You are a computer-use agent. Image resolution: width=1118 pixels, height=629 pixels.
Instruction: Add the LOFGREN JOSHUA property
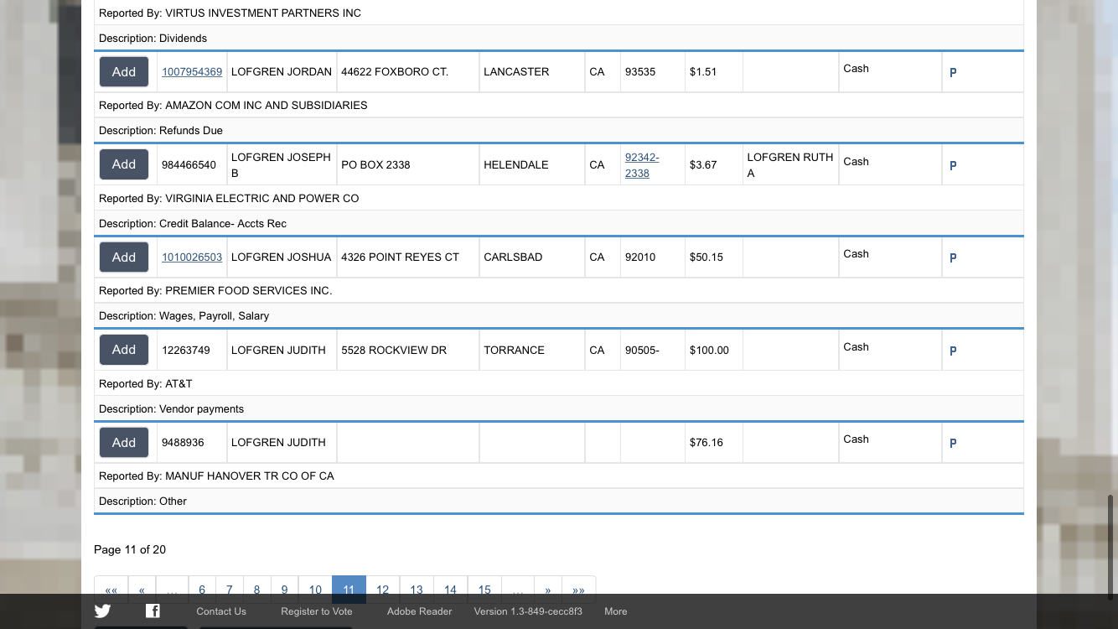point(124,257)
